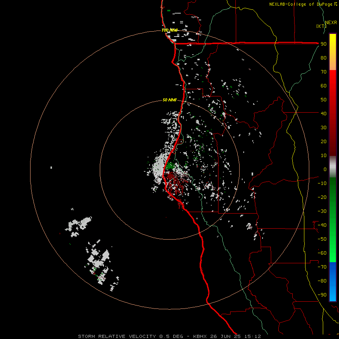339x339 pixels.
Task: Click the -30 scale value
Action: click(x=322, y=211)
